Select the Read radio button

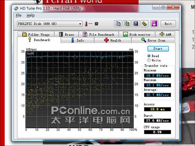(149, 56)
